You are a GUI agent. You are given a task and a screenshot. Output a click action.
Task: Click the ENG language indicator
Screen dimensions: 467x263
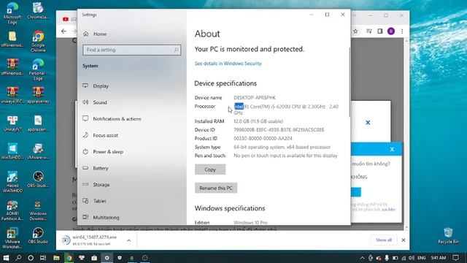422,258
